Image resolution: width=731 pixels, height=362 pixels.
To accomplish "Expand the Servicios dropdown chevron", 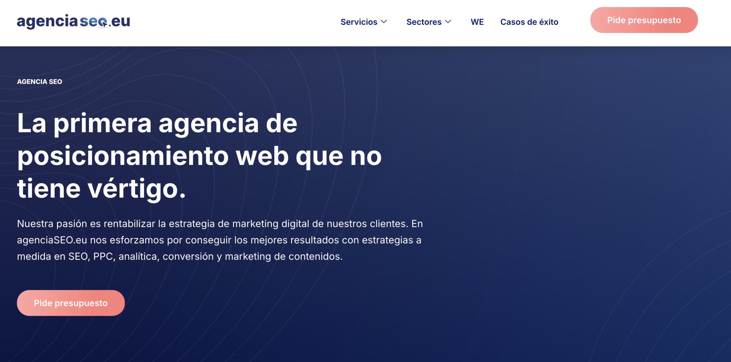I will (384, 22).
